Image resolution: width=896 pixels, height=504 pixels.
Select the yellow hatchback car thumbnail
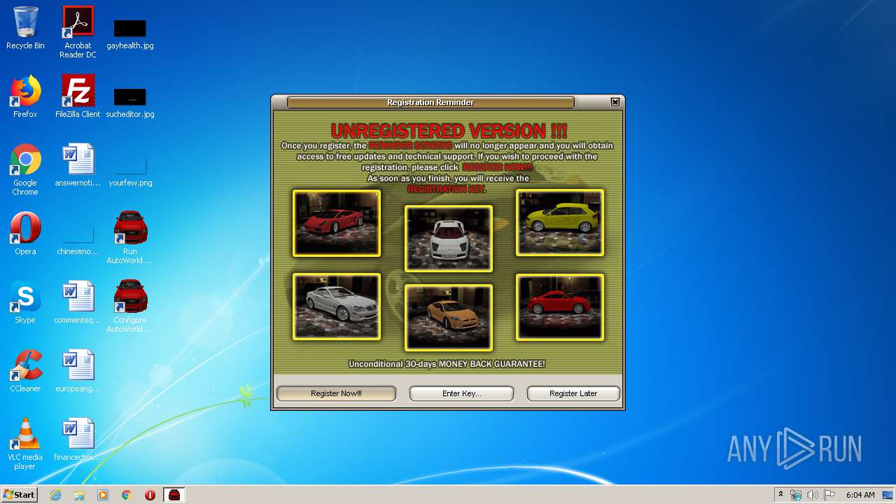(560, 223)
